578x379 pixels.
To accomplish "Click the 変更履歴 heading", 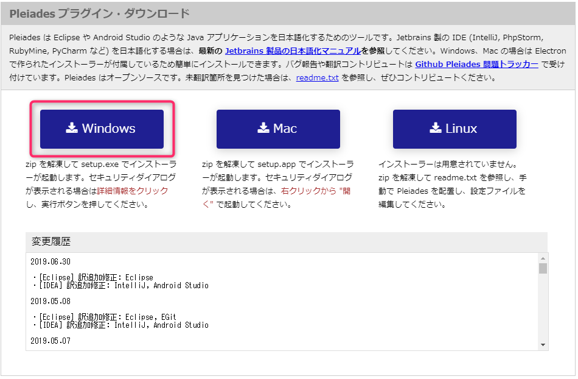I will (51, 242).
